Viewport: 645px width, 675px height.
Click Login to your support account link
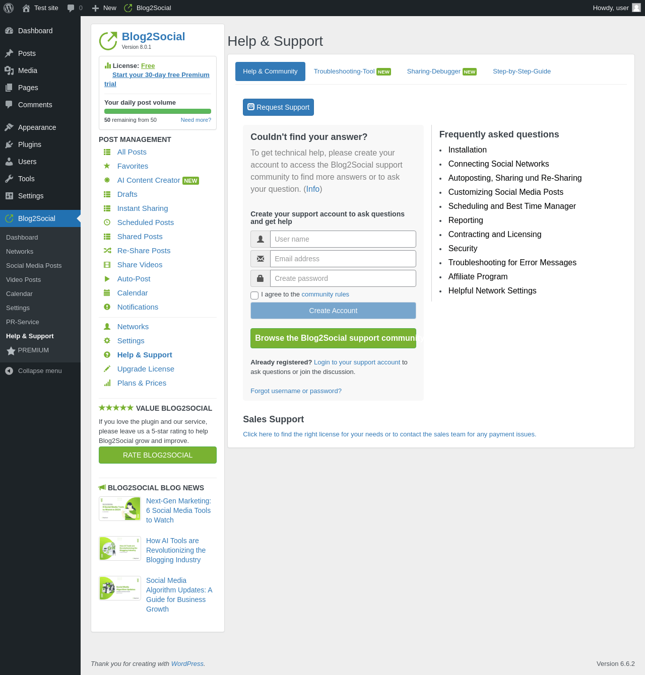coord(357,362)
